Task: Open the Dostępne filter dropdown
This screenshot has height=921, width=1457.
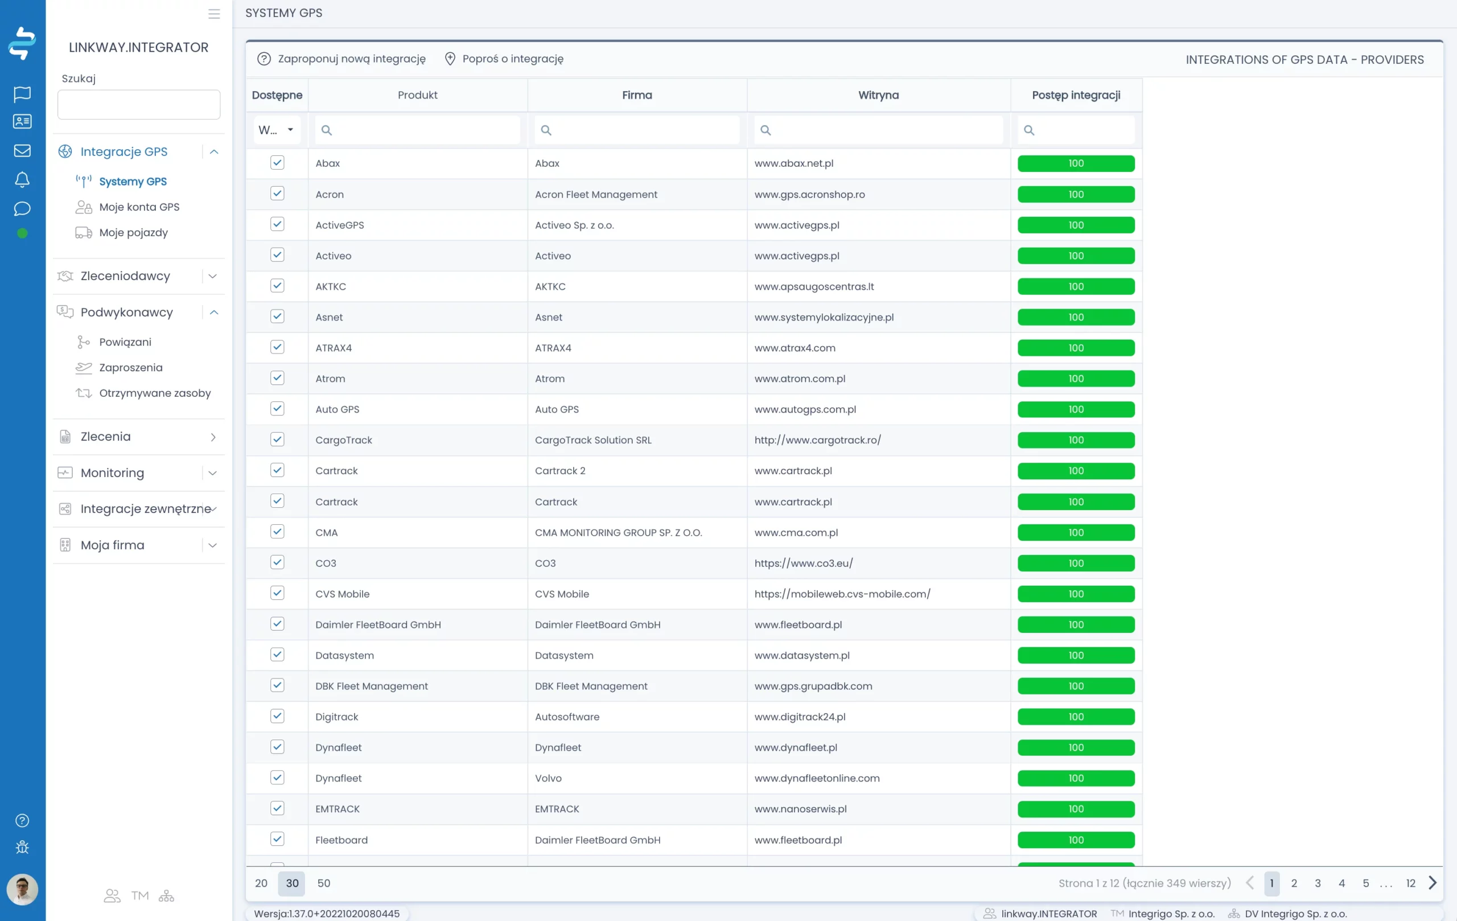Action: pos(277,130)
